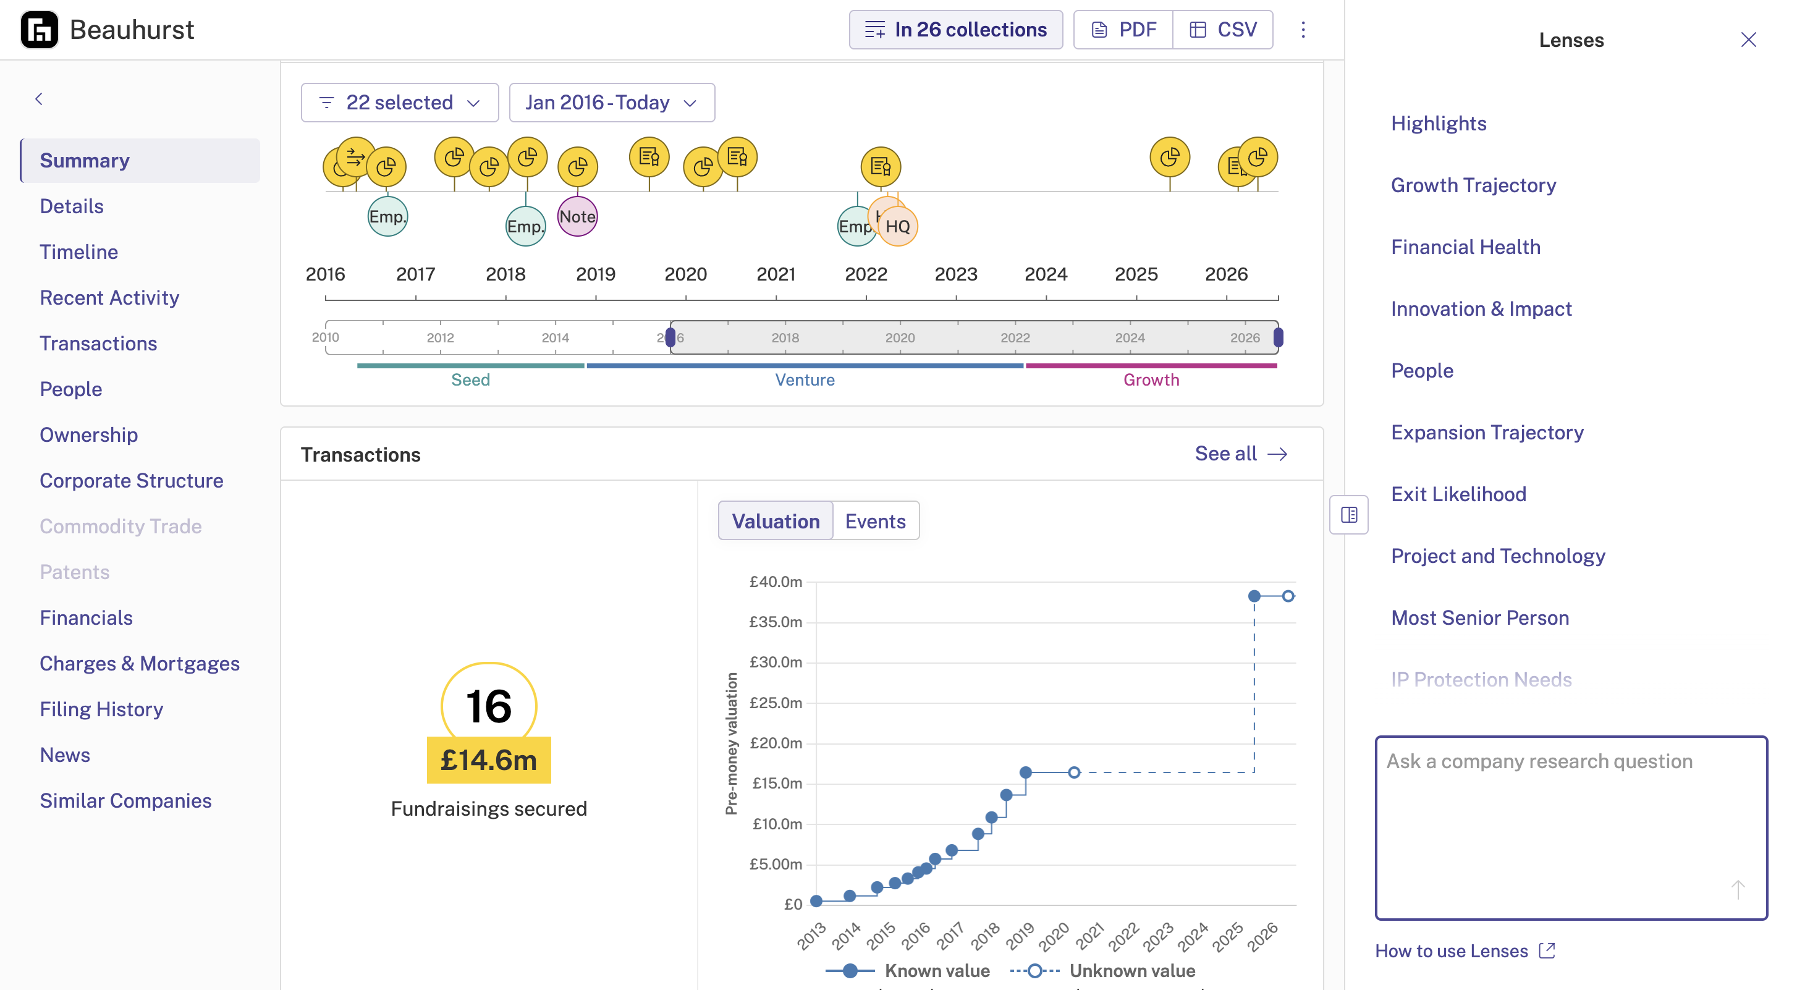Open the 22 selected filter dropdown
Image resolution: width=1797 pixels, height=990 pixels.
[400, 103]
